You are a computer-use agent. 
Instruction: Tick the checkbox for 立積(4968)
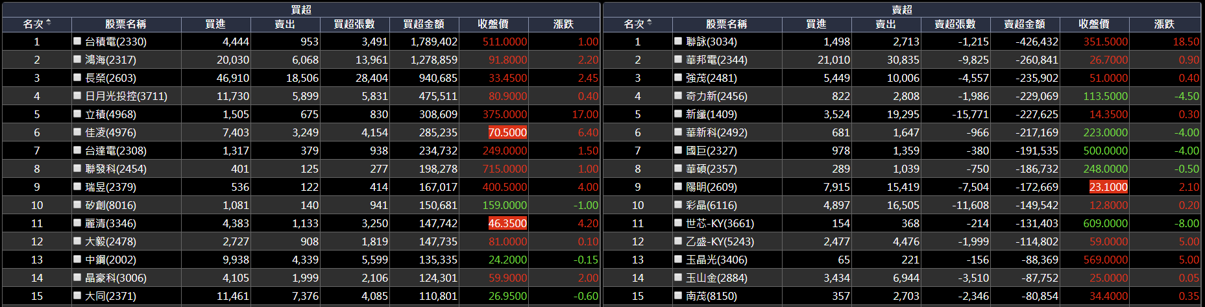coord(77,114)
